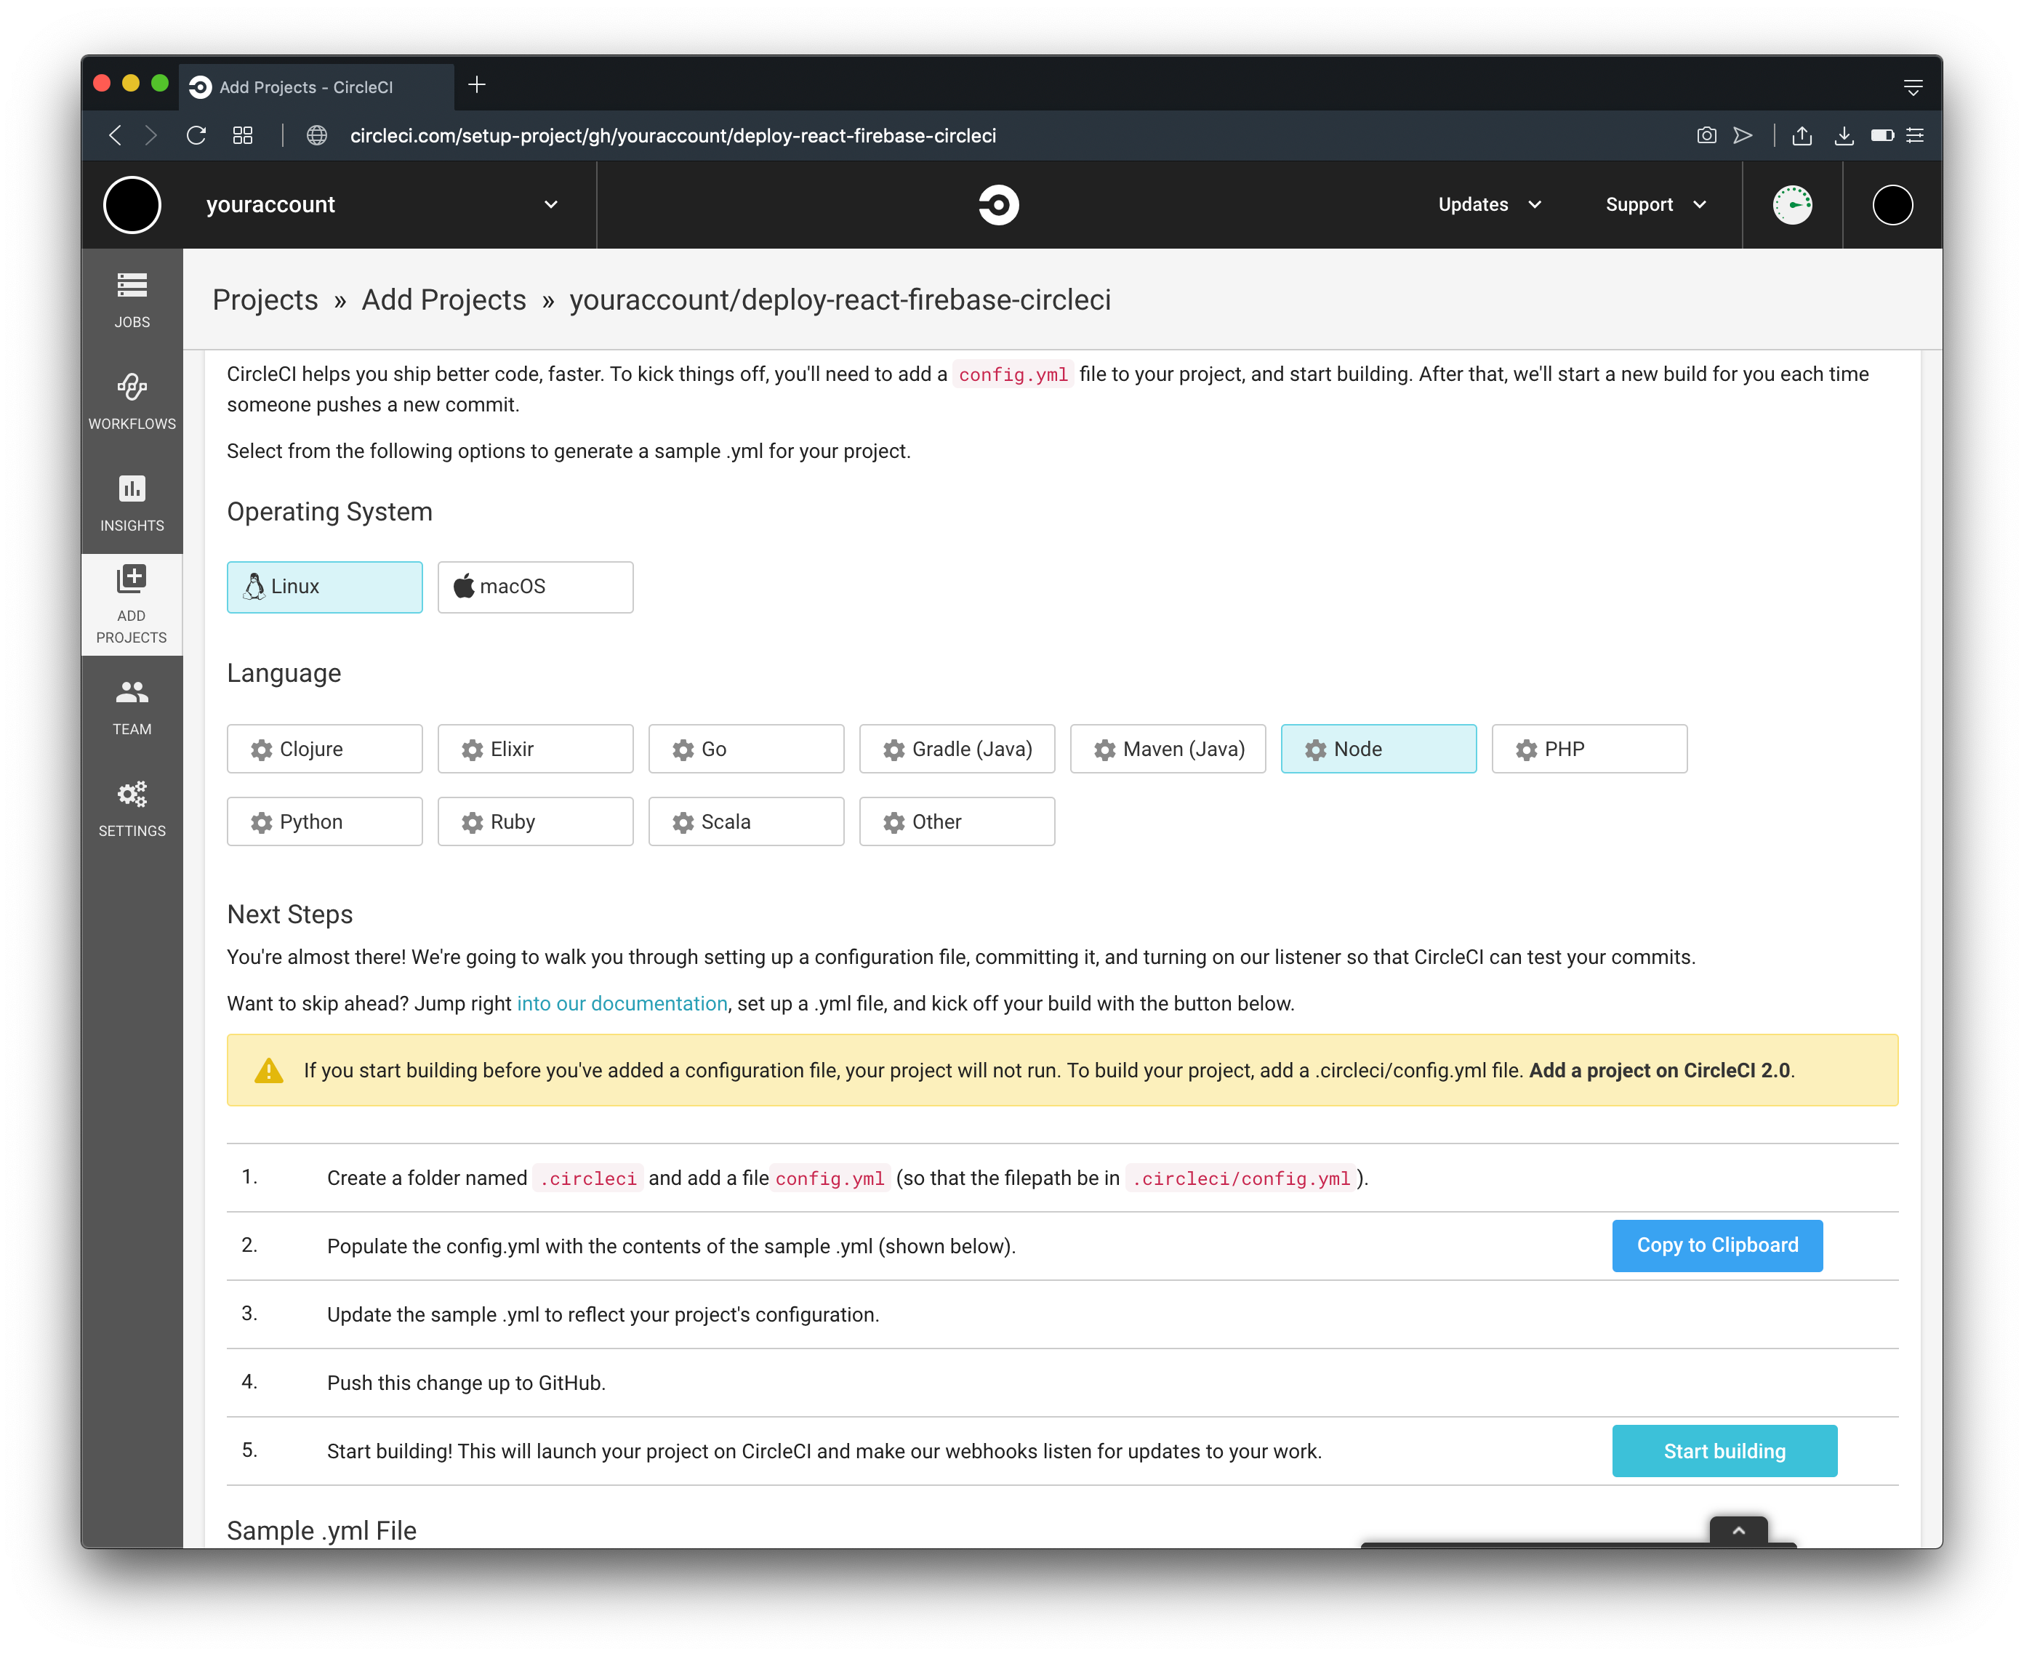Select Linux operating system option
Viewport: 2024px width, 1656px height.
(324, 587)
